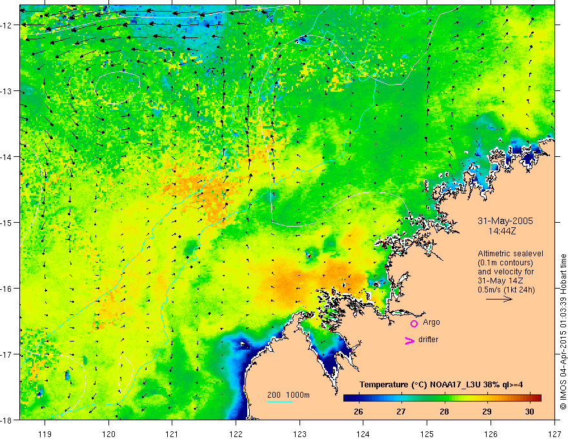This screenshot has height=439, width=568.
Task: Click the 29 label under color bar
Action: 487,411
